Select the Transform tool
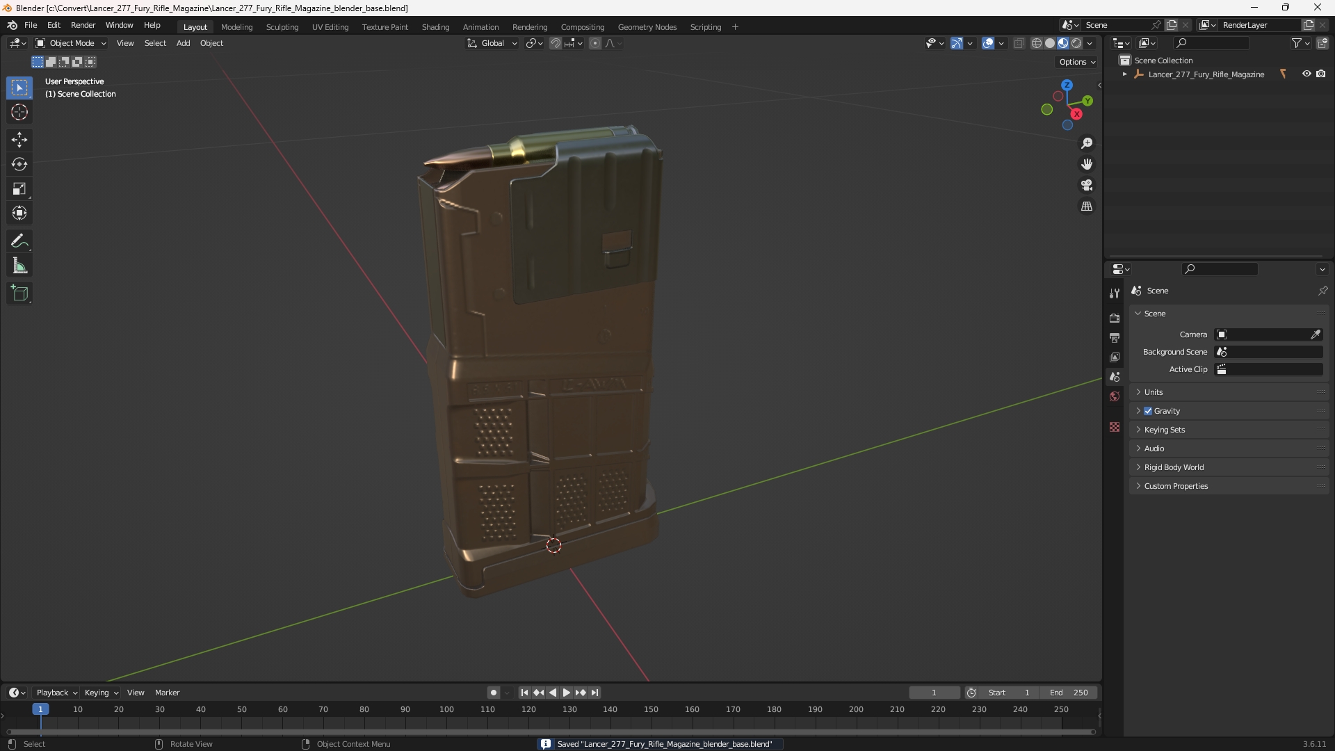The width and height of the screenshot is (1335, 751). tap(19, 213)
